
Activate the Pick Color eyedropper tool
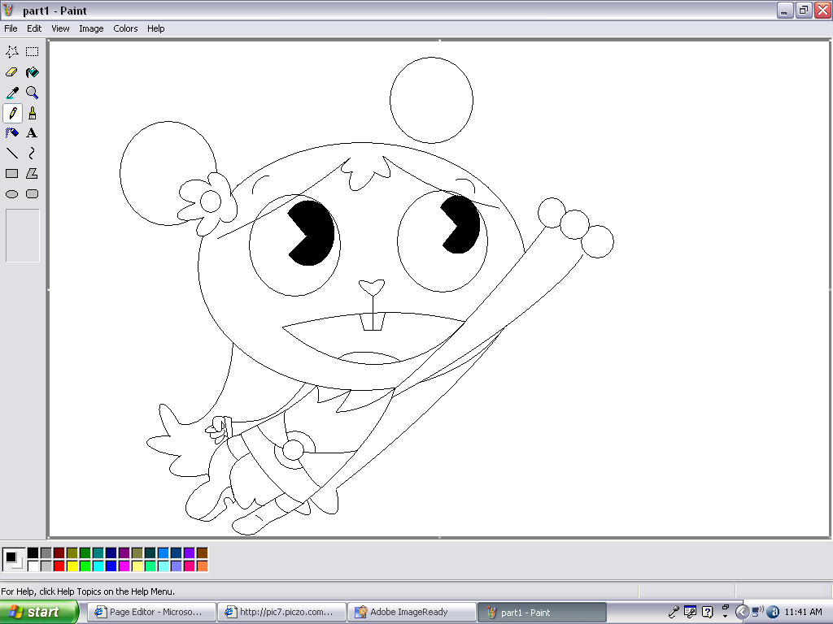pyautogui.click(x=12, y=93)
